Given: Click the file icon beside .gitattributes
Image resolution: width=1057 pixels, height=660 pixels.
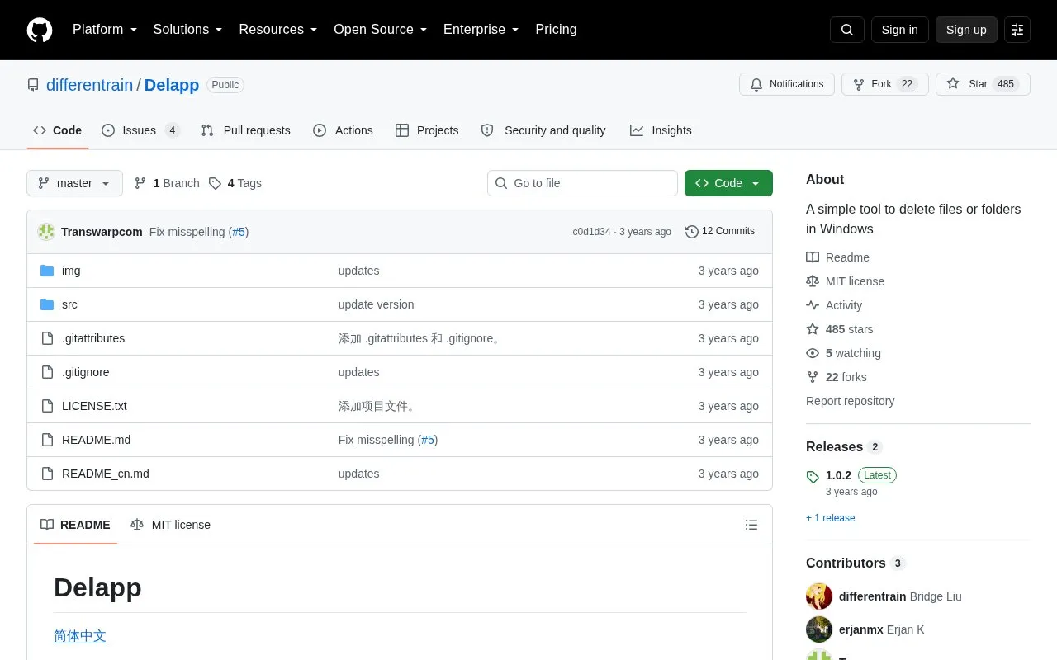Looking at the screenshot, I should 47,338.
